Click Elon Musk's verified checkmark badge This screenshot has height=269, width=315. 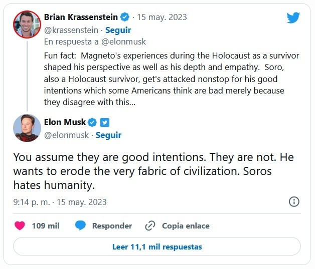point(92,122)
